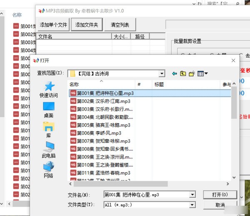Expand the Look in (查找范围) folder dropdown
250x216 pixels.
click(162, 74)
